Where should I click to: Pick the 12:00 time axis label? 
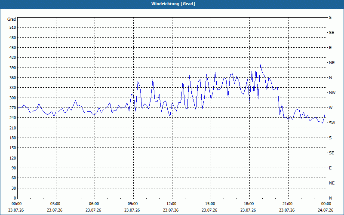pos(172,204)
